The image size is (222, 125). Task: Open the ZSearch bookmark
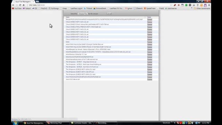pos(138,8)
